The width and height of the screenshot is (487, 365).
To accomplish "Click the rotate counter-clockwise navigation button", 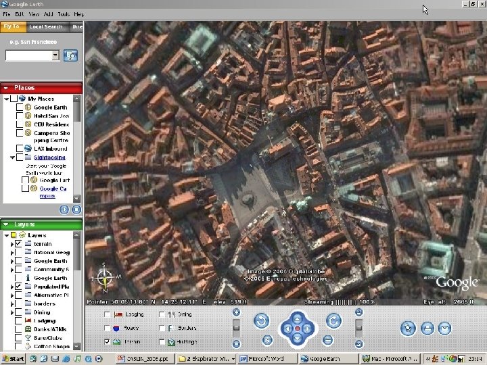I will (x=261, y=321).
